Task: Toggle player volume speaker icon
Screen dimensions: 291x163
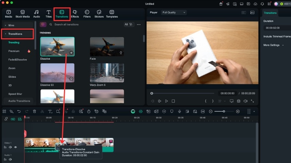Action: tap(245, 101)
